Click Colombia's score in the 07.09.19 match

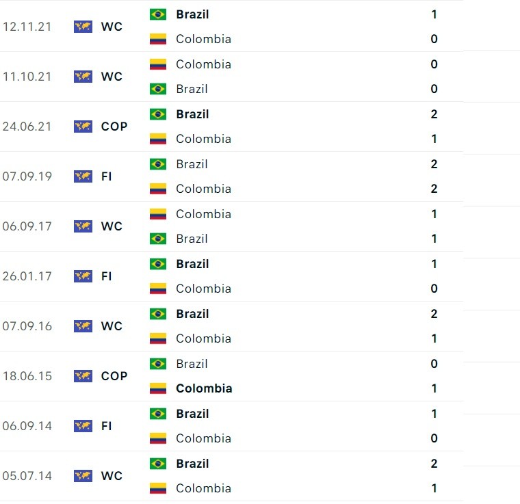click(x=434, y=189)
